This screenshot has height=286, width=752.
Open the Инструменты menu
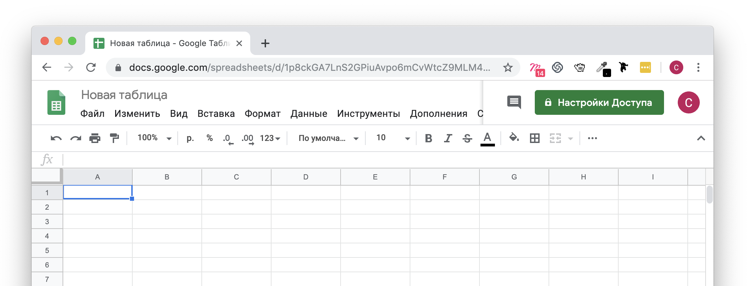pyautogui.click(x=368, y=114)
